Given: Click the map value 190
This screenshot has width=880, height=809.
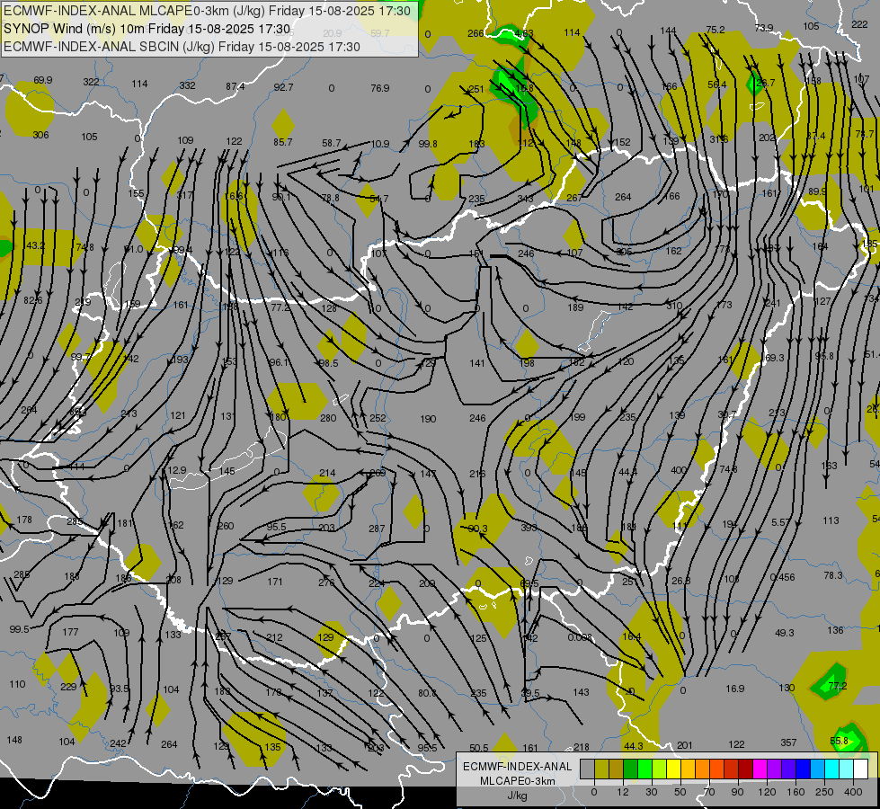Looking at the screenshot, I should (428, 419).
